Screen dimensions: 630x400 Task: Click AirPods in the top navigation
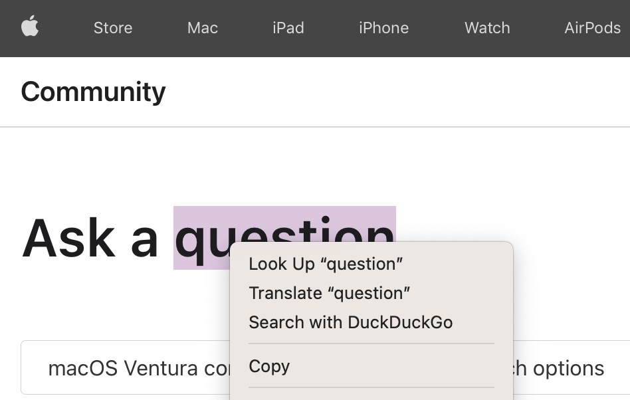point(592,28)
